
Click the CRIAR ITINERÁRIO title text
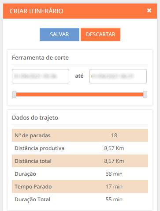(37, 11)
